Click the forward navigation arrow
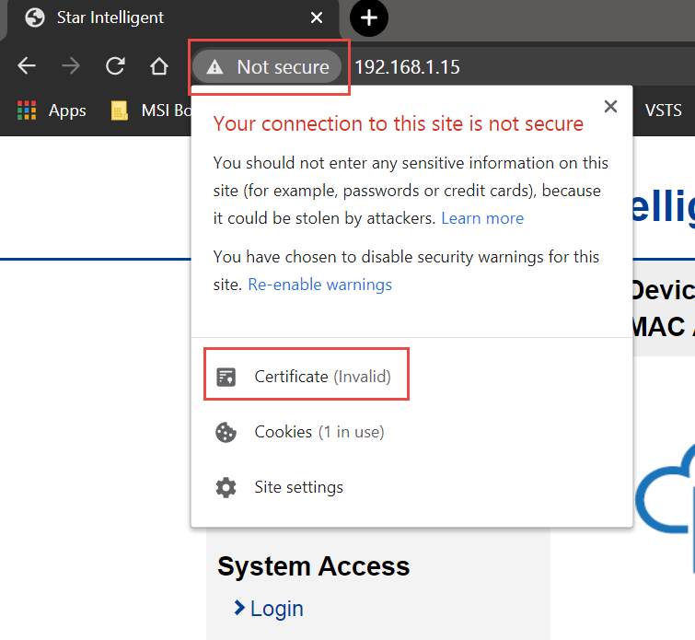The width and height of the screenshot is (695, 640). pyautogui.click(x=71, y=66)
